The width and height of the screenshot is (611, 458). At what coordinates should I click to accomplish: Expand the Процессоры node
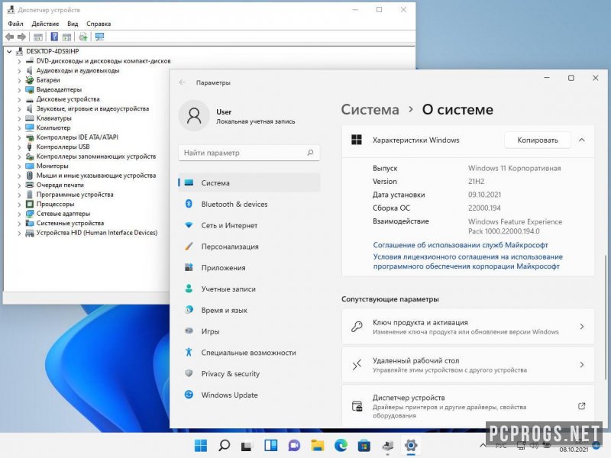pyautogui.click(x=19, y=204)
